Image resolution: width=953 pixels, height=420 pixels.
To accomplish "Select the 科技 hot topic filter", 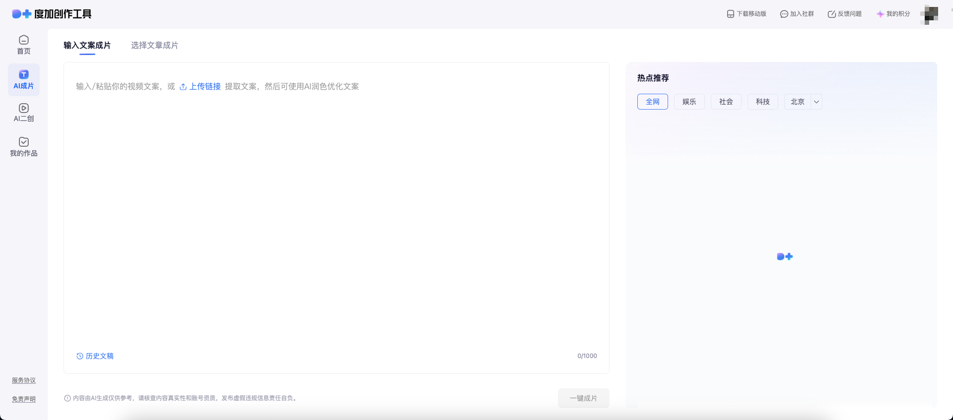I will click(762, 102).
